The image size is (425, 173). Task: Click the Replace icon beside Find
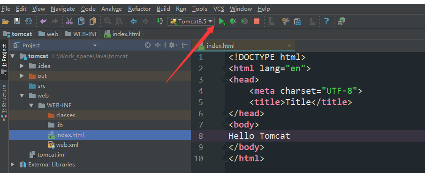click(119, 21)
